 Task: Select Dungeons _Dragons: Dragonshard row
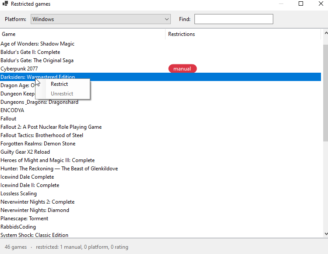coord(160,102)
